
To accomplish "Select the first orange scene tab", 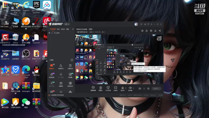I will (x=53, y=29).
